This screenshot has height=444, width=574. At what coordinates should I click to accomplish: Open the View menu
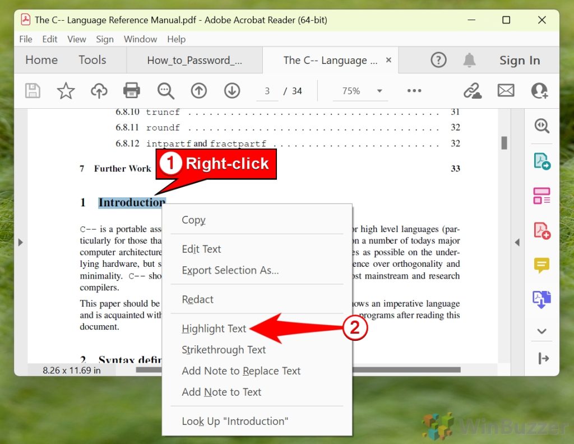pyautogui.click(x=76, y=39)
